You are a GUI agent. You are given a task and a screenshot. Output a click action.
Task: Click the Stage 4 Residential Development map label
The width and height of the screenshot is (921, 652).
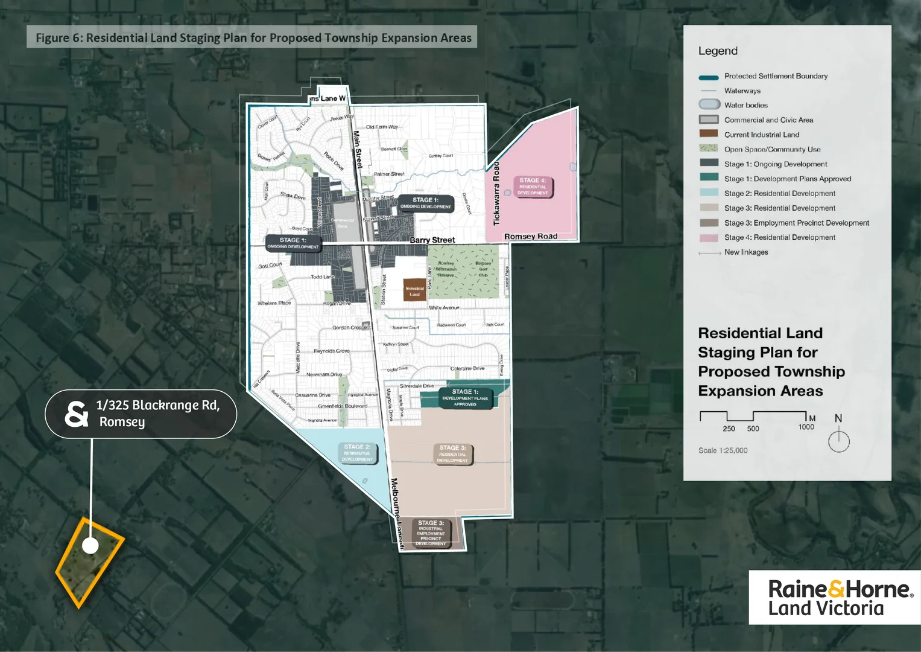533,187
